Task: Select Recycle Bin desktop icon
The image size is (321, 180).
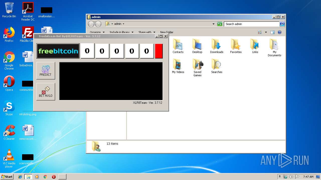Action: (9, 10)
